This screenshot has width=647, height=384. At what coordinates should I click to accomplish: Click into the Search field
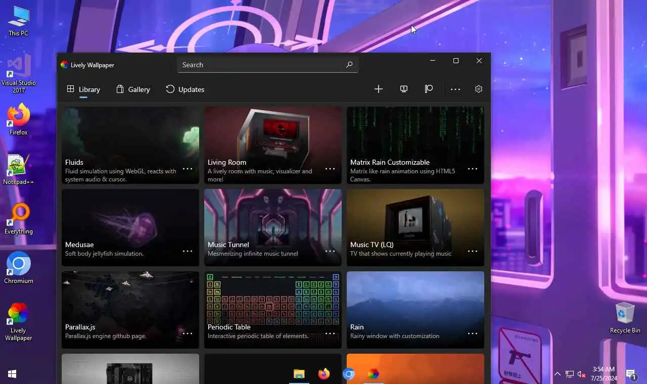267,65
